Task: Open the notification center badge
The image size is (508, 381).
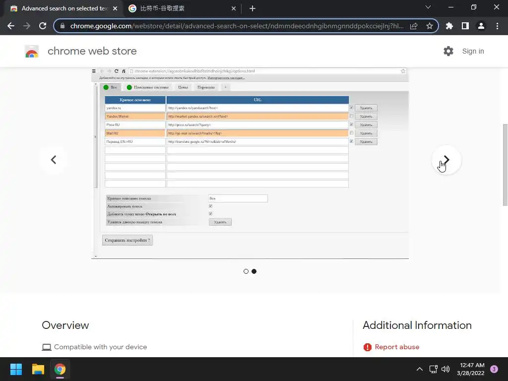Action: (x=494, y=369)
